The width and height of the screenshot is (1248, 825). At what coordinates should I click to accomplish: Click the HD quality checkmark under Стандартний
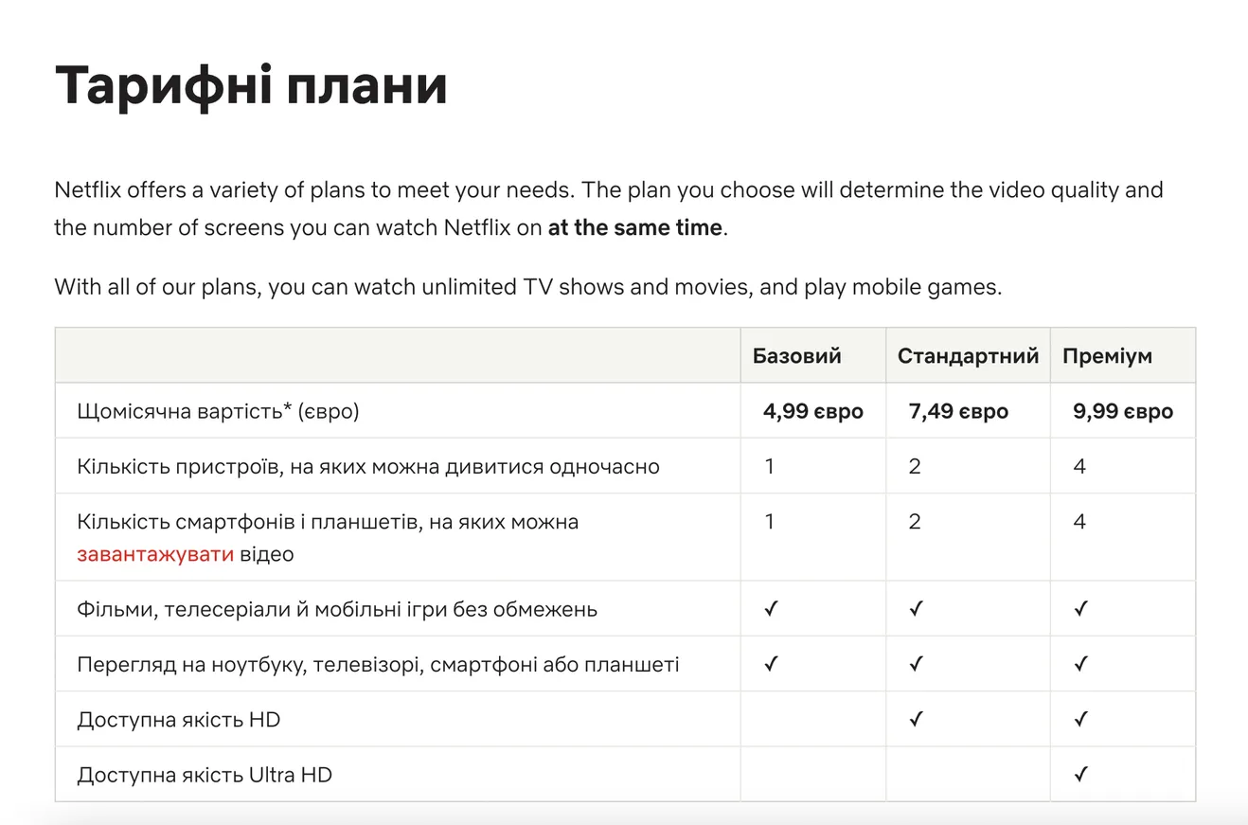coord(916,720)
